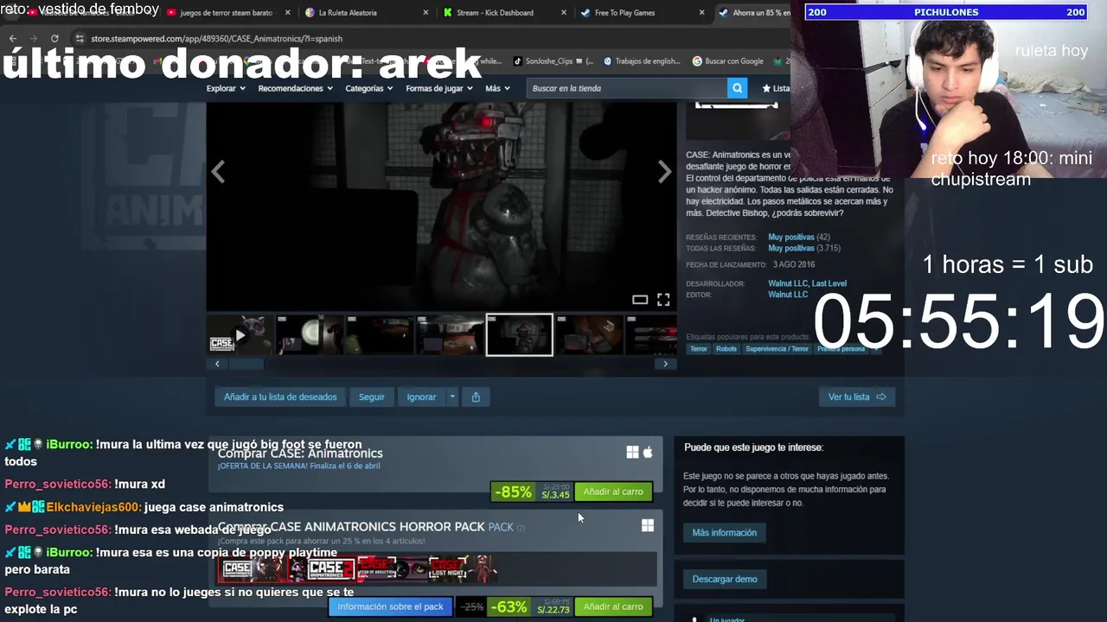Click the browser forward arrow

tap(33, 39)
